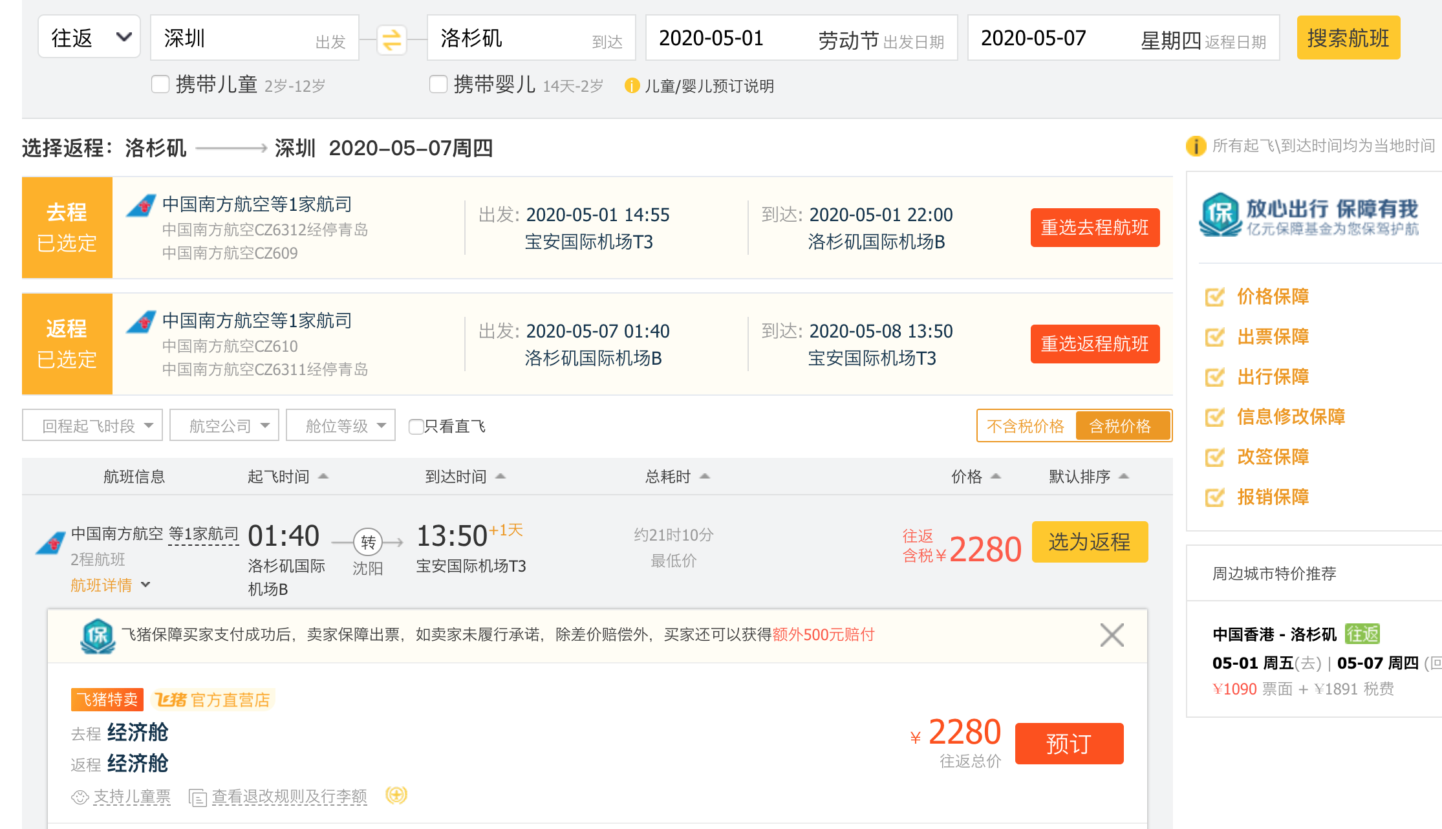This screenshot has width=1442, height=829.
Task: Sort by 价格 column
Action: pyautogui.click(x=976, y=477)
